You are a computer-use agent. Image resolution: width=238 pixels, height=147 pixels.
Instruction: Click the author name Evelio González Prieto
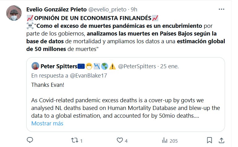point(57,9)
